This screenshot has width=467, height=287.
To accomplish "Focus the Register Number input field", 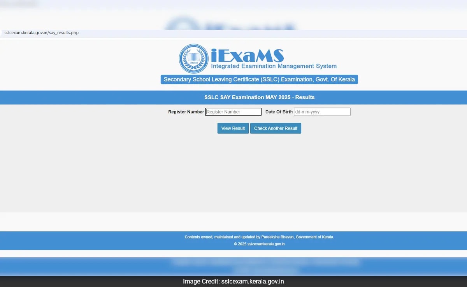I will [233, 112].
